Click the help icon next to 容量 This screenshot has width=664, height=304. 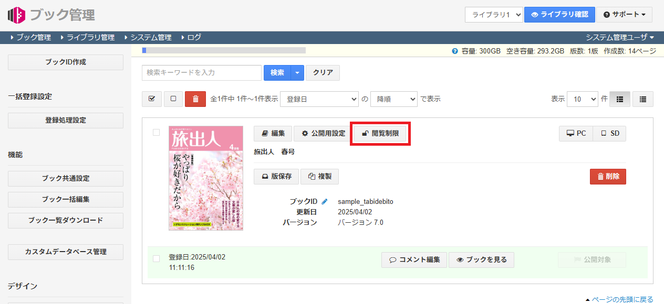point(454,51)
